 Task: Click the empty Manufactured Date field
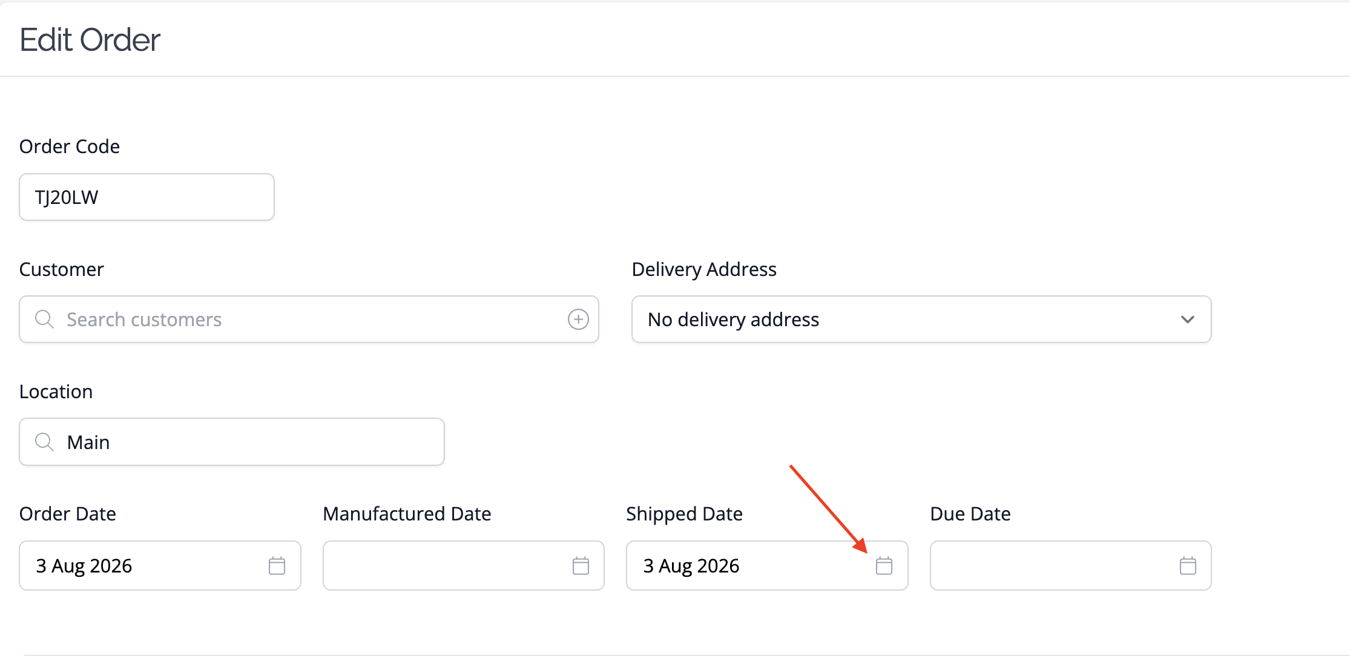tap(463, 565)
